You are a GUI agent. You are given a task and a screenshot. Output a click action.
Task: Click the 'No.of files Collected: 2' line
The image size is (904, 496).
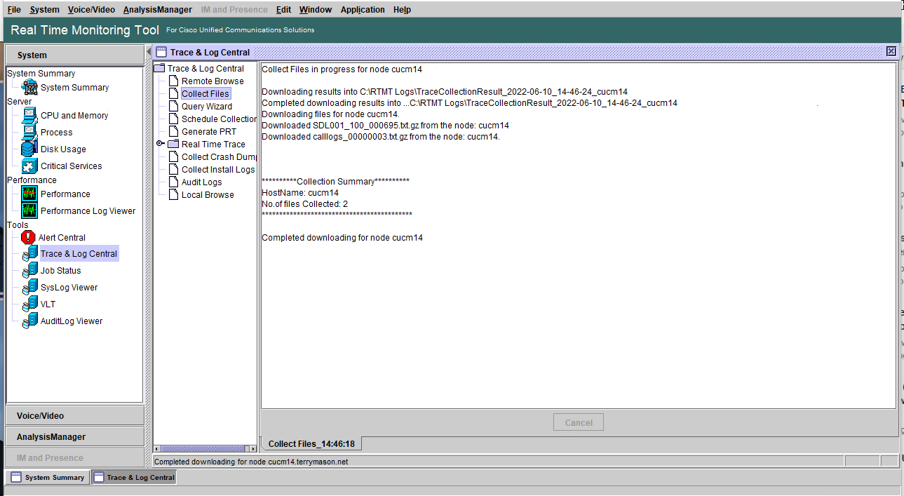point(305,204)
